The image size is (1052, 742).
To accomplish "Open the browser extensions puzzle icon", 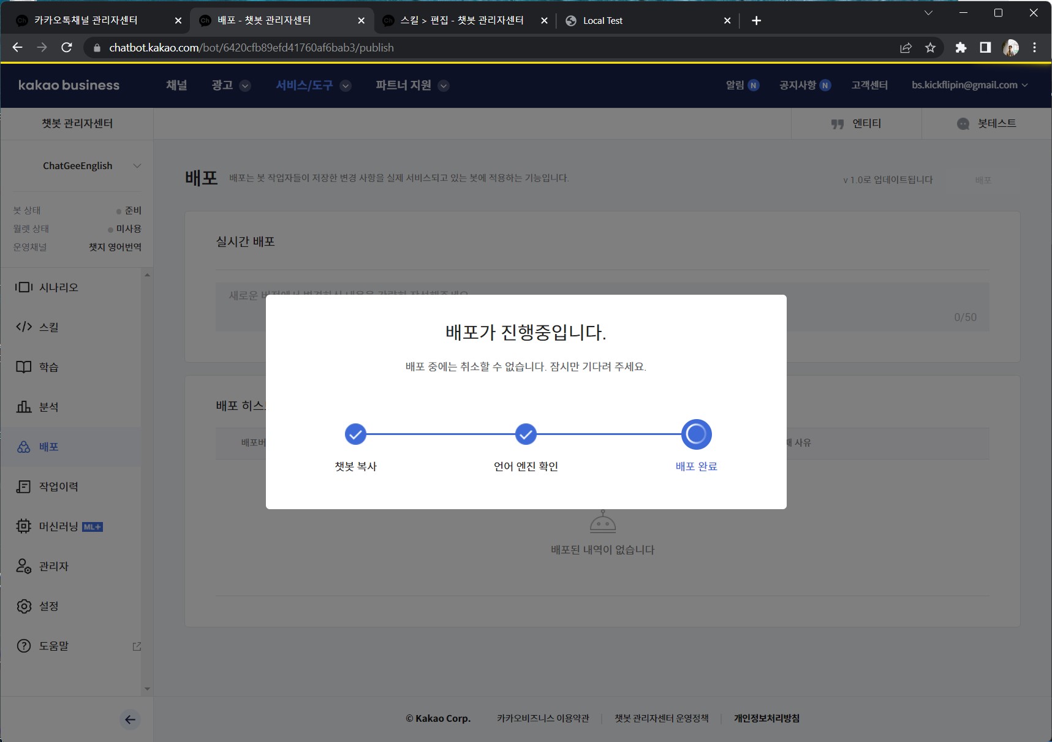I will 961,48.
